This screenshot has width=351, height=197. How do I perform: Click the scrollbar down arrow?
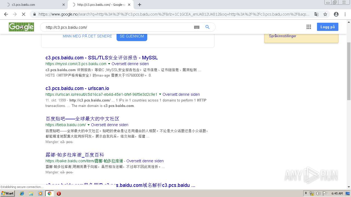tap(349, 187)
